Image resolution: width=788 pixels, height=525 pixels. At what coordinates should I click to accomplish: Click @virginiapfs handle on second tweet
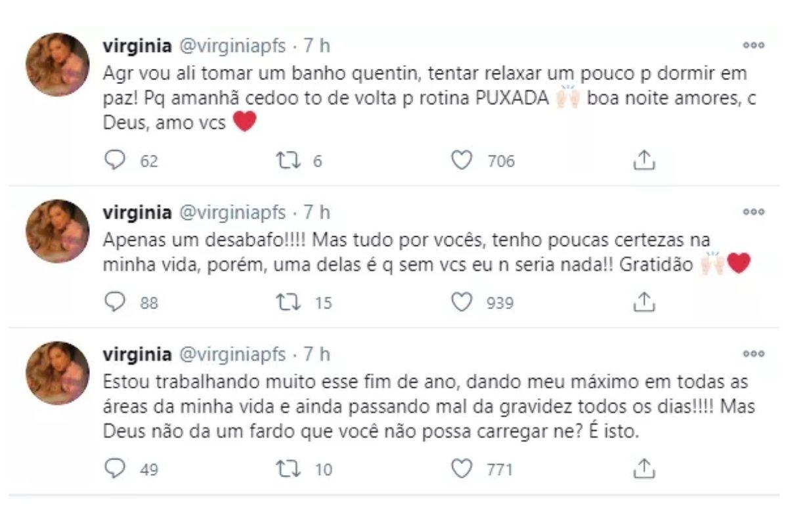(x=232, y=213)
